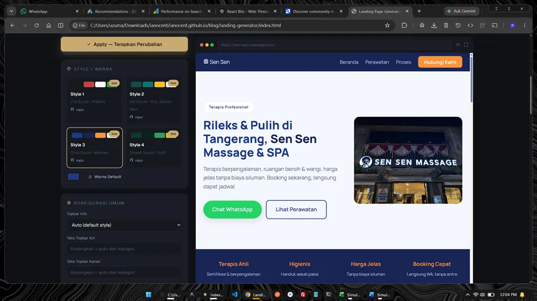Click the trash can toolbar extension icon
This screenshot has height=301, width=537.
click(446, 25)
